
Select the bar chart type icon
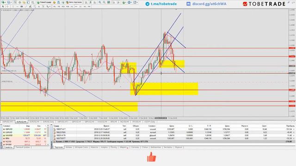86,2
